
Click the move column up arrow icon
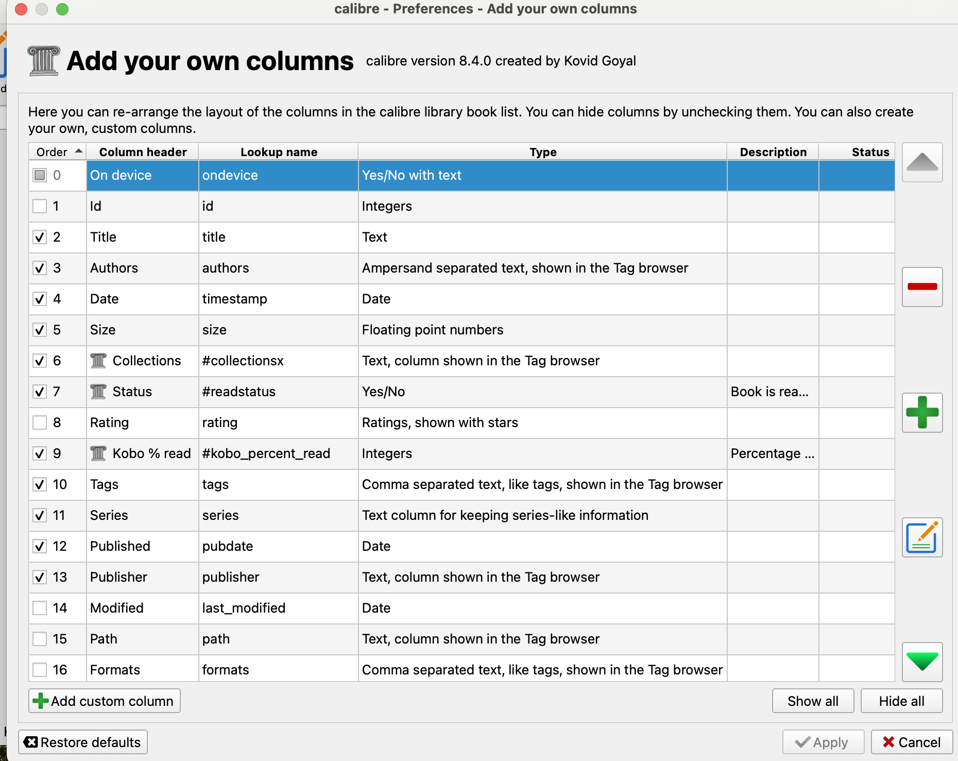point(922,162)
